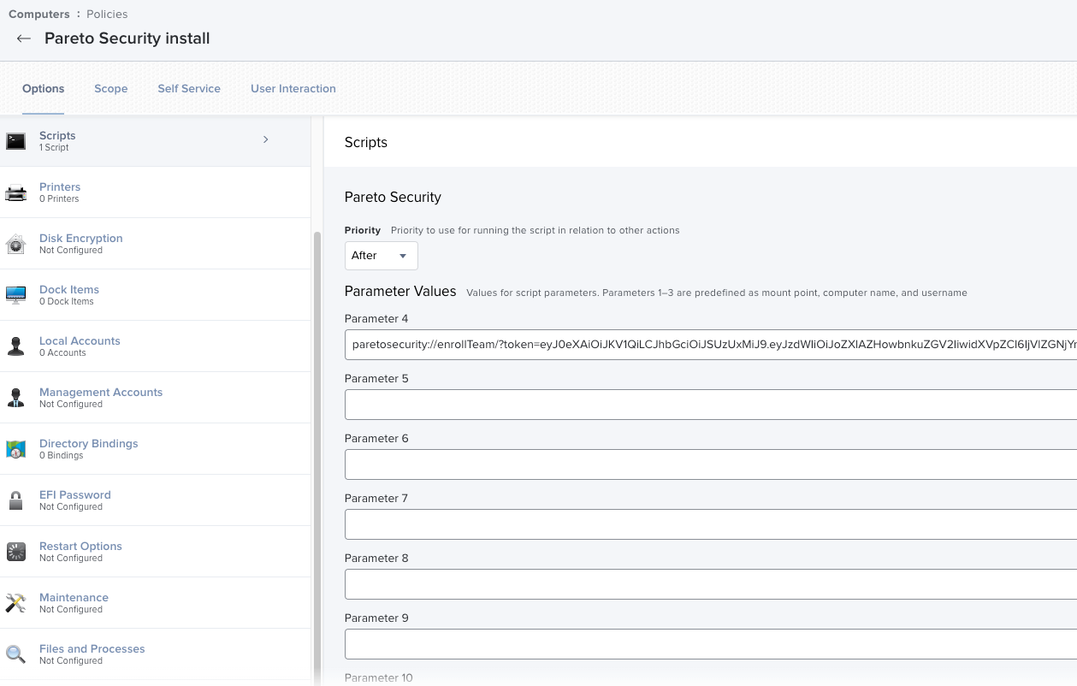Click the Restart Options icon
1077x686 pixels.
pos(15,552)
